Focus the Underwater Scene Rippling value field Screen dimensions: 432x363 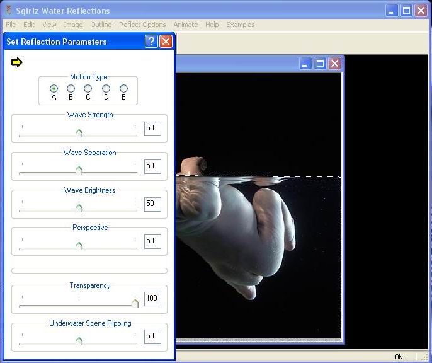[152, 337]
